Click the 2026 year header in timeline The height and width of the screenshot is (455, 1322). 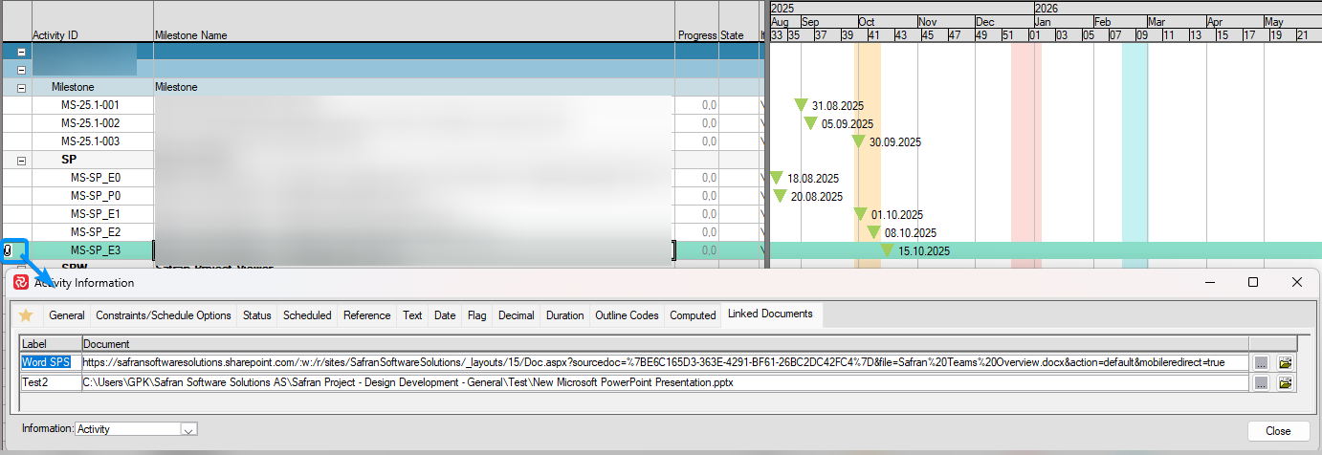[1178, 8]
